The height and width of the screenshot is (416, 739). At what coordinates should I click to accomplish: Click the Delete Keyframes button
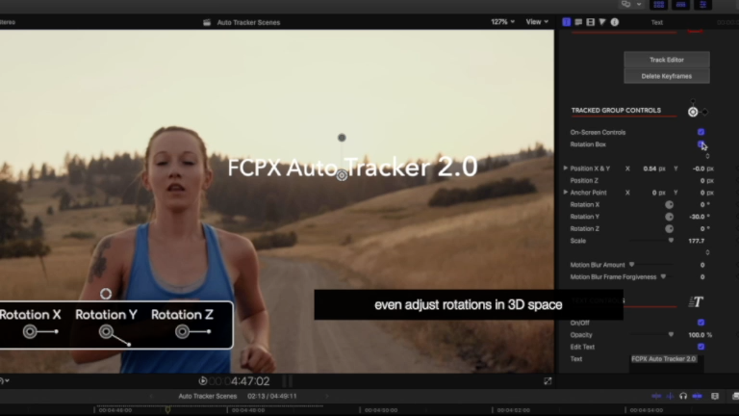[667, 76]
